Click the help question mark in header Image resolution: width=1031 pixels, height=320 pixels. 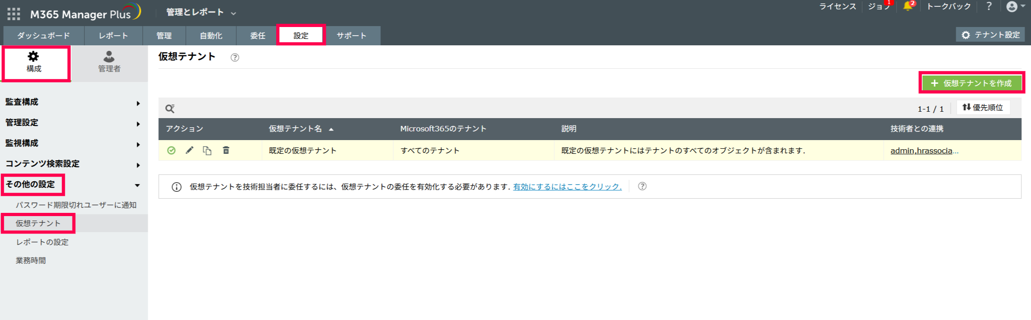pyautogui.click(x=989, y=6)
